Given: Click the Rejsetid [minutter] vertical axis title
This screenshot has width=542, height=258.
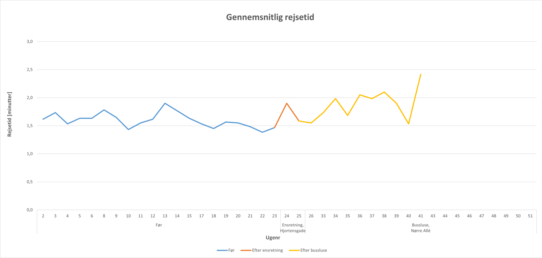Looking at the screenshot, I should coord(10,114).
